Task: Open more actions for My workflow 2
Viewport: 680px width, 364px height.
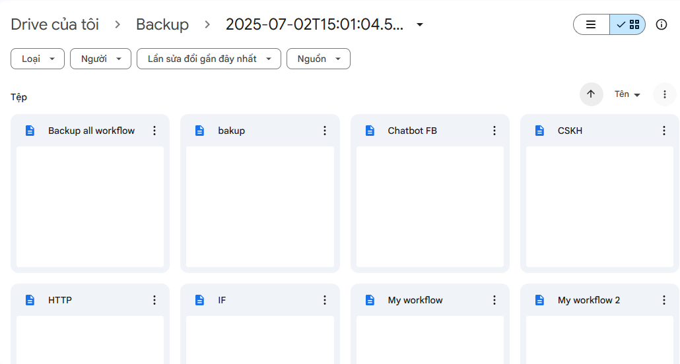Action: pos(664,300)
